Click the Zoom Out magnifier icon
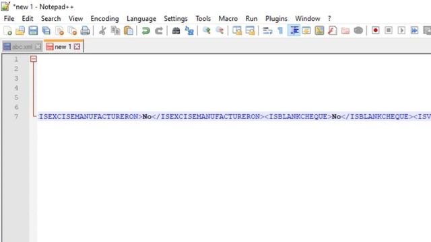 [220, 30]
